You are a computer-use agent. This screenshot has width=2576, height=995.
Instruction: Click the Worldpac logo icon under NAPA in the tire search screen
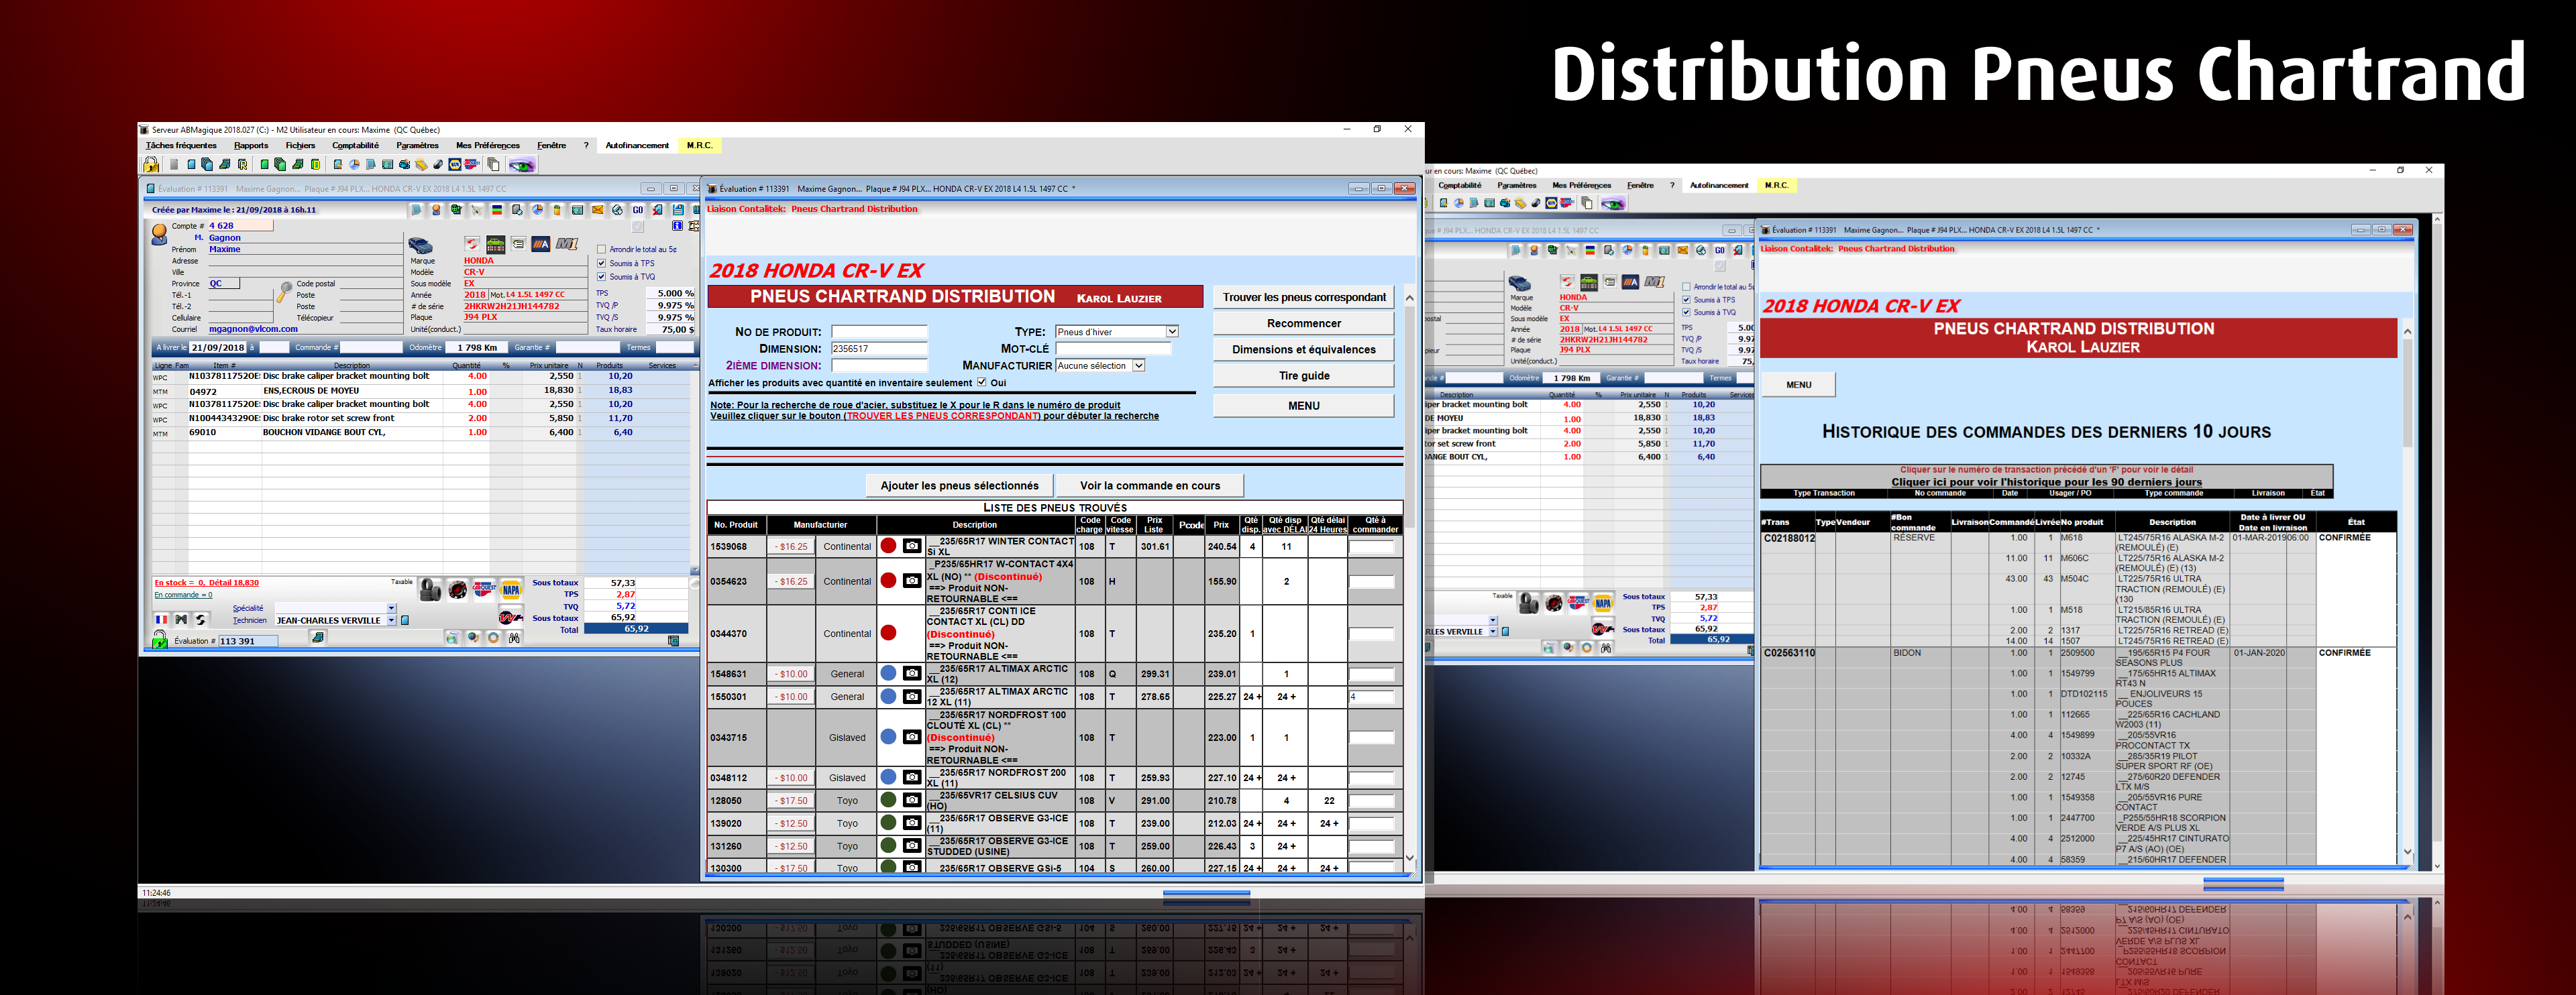point(511,618)
